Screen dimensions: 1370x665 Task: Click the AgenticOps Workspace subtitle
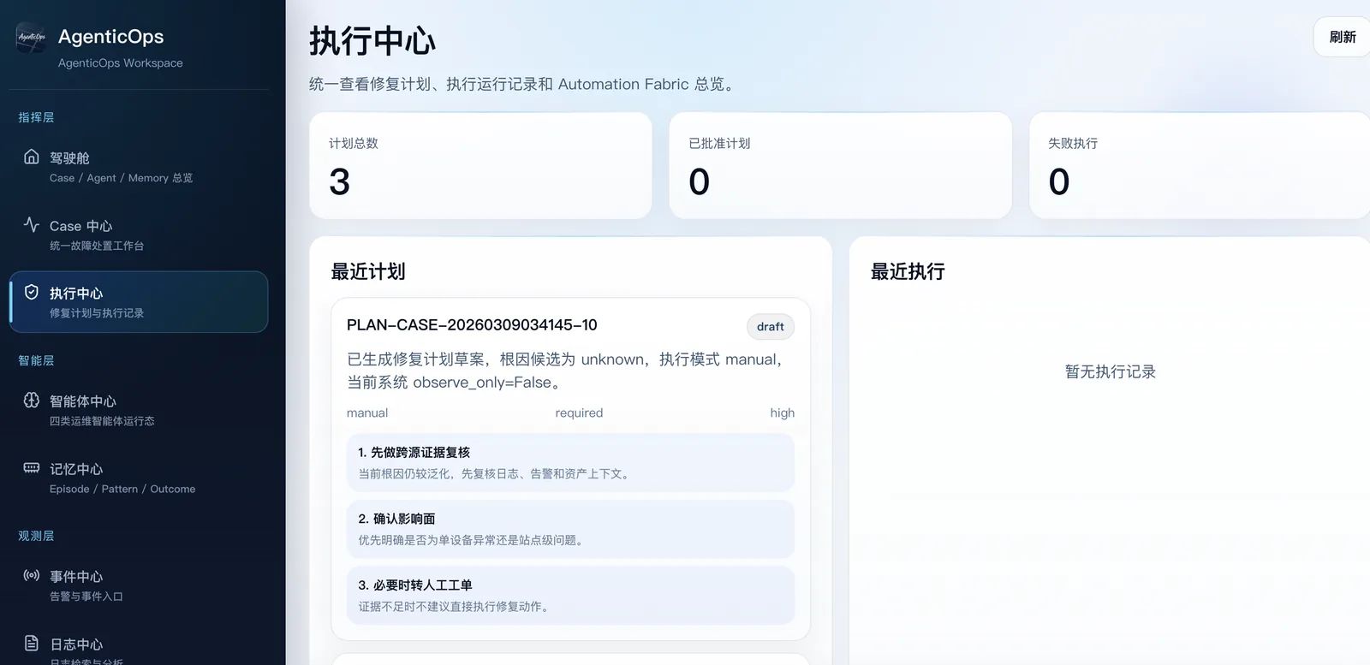121,62
